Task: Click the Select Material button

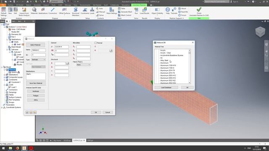Action: tap(35, 45)
